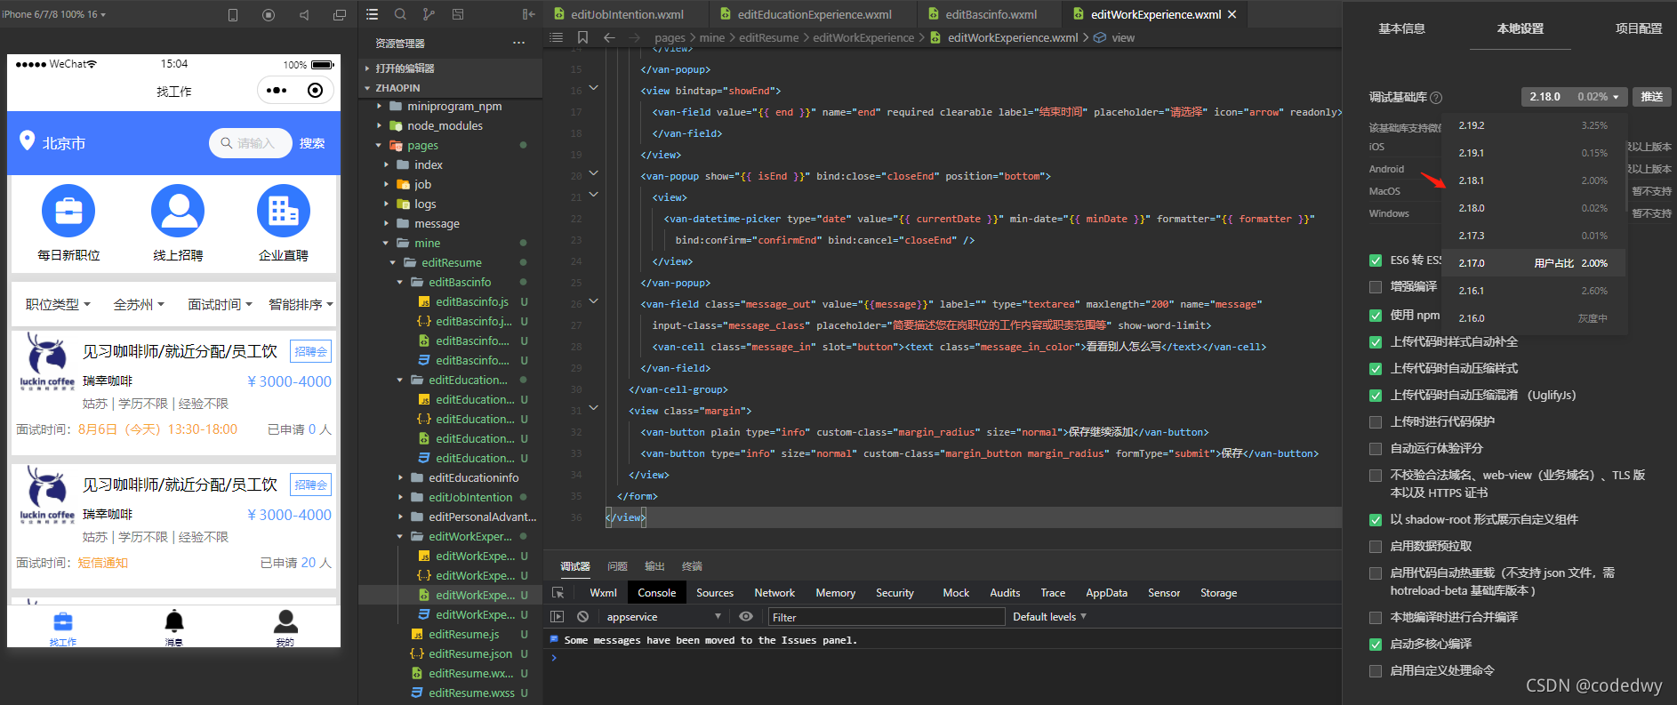Screen dimensions: 1677x705
Task: Open the Default levels dropdown
Action: click(1049, 616)
